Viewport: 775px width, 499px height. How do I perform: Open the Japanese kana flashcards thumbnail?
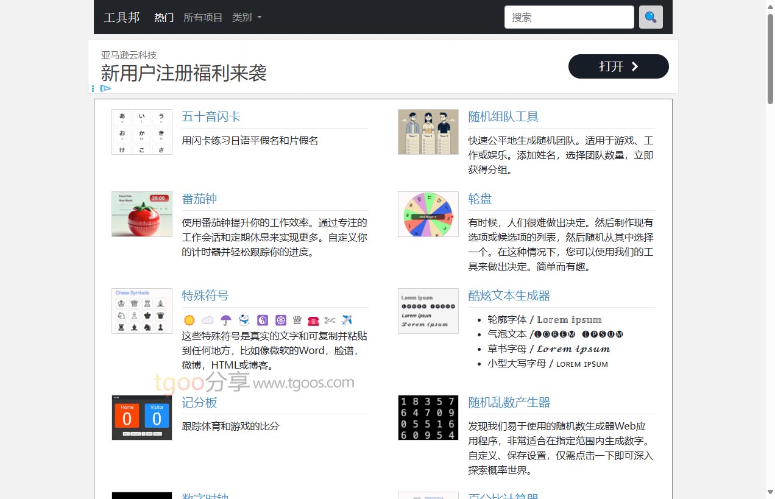pos(142,132)
